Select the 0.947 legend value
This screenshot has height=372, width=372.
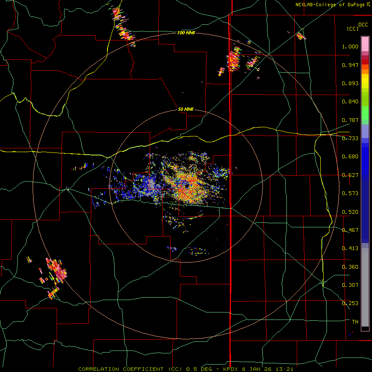pyautogui.click(x=350, y=65)
